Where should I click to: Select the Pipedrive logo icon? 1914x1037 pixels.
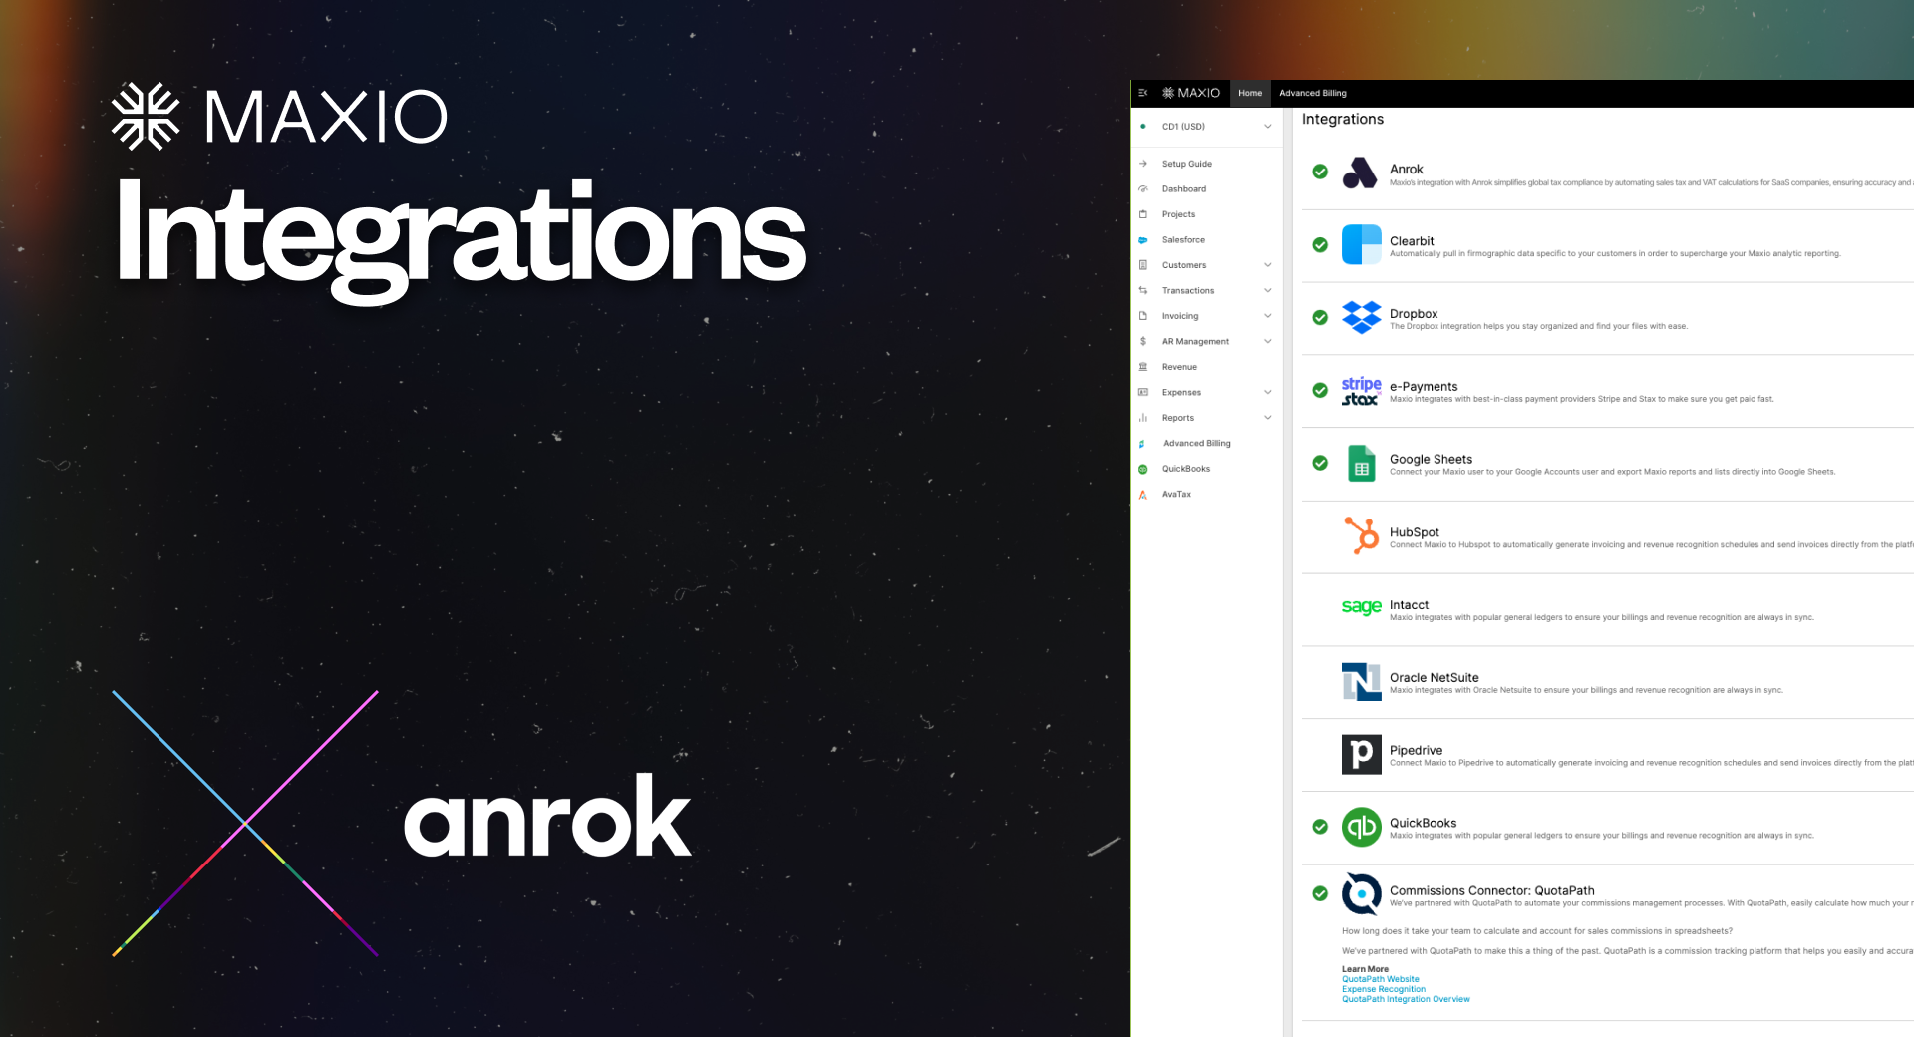click(1361, 755)
